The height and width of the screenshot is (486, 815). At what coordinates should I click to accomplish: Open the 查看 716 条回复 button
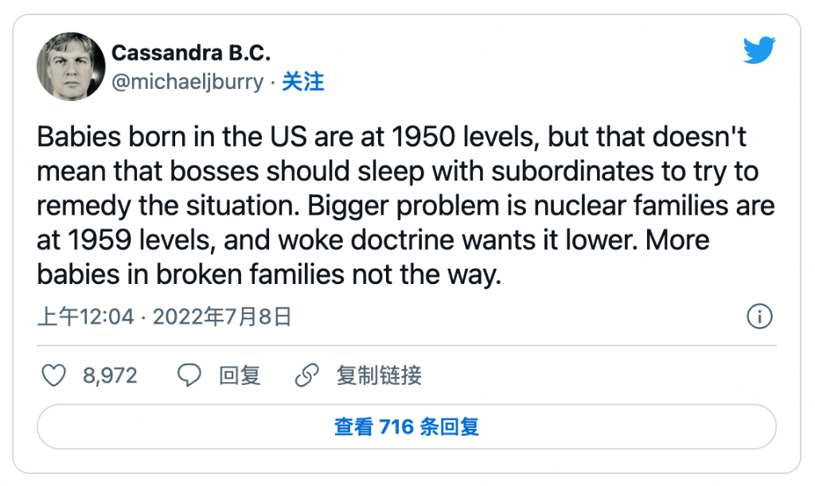tap(407, 426)
